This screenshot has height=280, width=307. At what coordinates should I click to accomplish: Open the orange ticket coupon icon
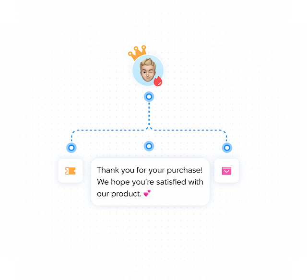71,171
